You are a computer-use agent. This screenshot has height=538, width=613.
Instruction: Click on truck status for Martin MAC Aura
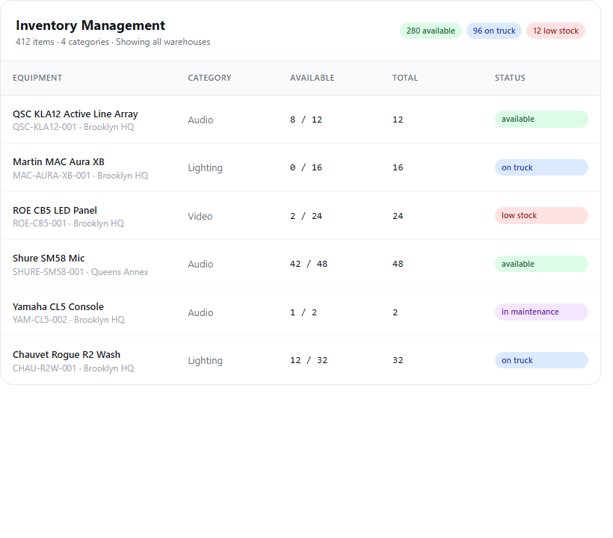[x=541, y=167]
